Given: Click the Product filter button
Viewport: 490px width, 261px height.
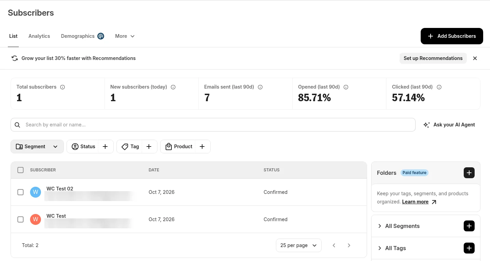Looking at the screenshot, I should coord(179,147).
